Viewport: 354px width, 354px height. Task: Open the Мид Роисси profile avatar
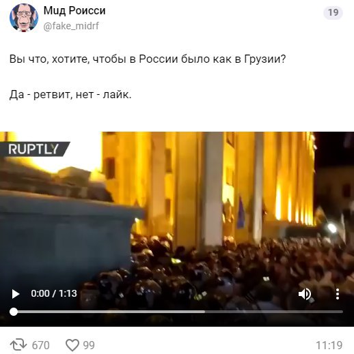click(24, 18)
